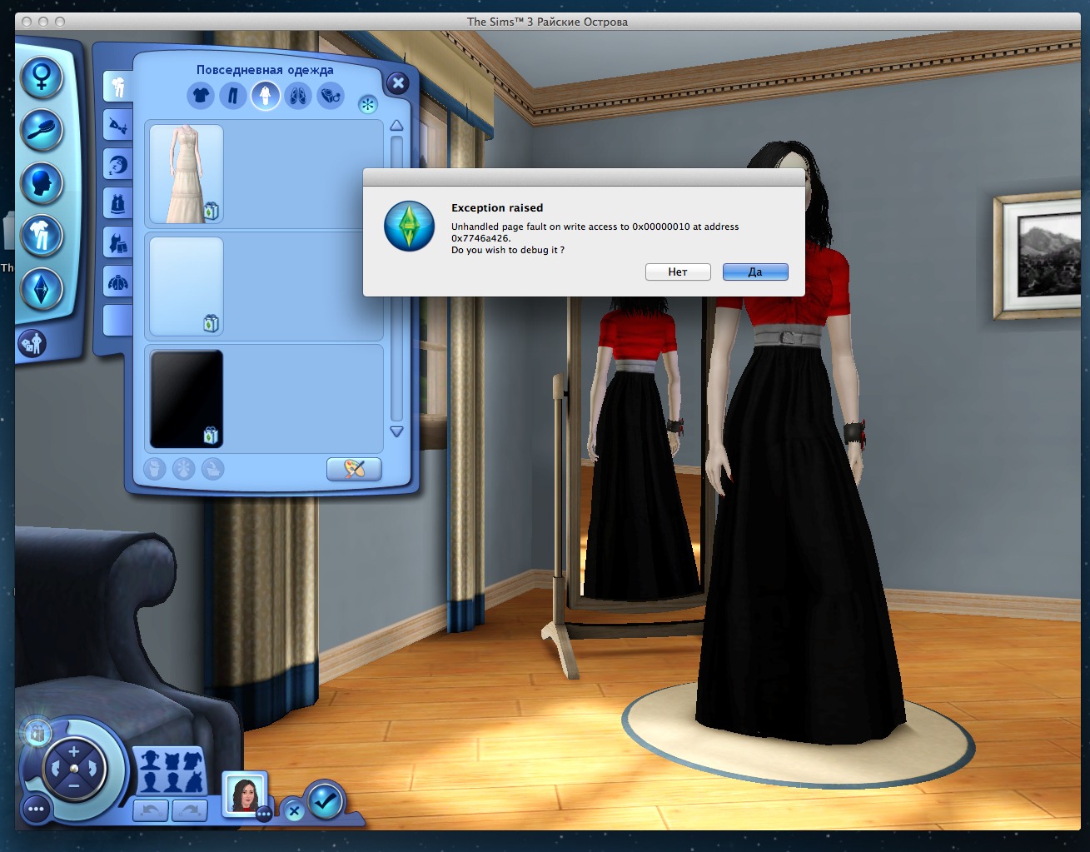Click the outfit list scrollbar track
Screen dimensions: 1090x852
(396, 279)
